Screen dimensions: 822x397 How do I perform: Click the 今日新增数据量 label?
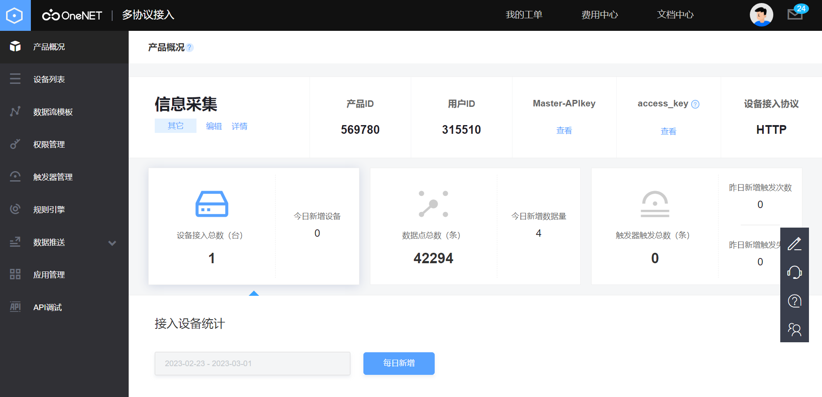(539, 216)
